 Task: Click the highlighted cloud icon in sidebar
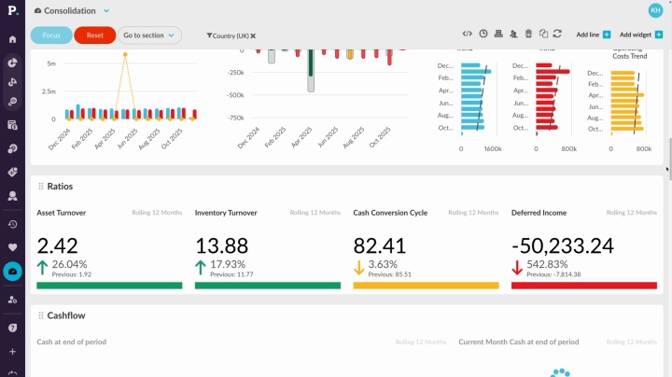coord(12,272)
